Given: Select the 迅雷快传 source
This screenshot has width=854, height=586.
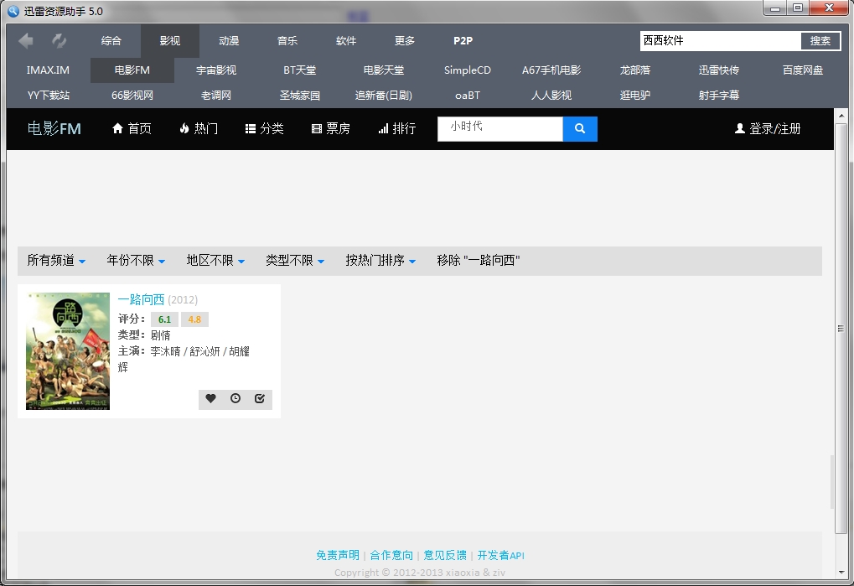Looking at the screenshot, I should [719, 70].
